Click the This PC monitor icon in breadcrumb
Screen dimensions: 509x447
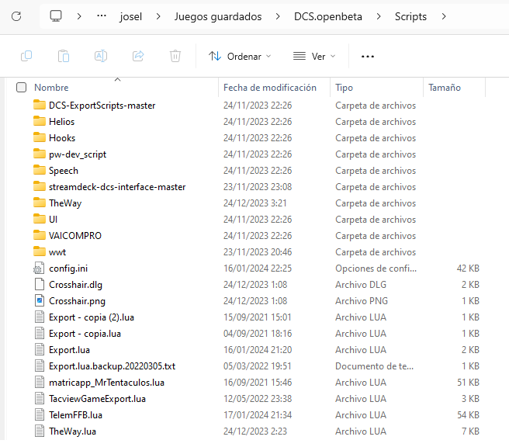[56, 16]
